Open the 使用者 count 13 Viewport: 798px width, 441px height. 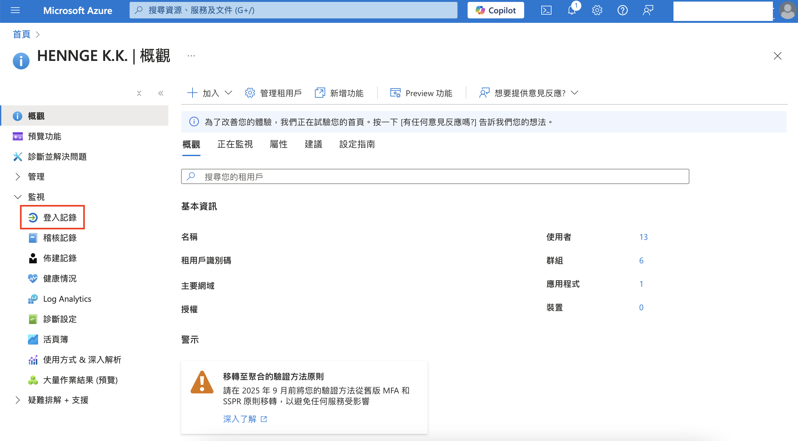point(643,237)
